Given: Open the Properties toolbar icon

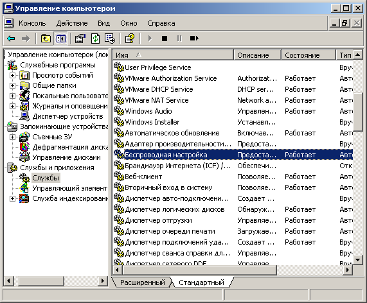Looking at the screenshot, I should pos(80,39).
